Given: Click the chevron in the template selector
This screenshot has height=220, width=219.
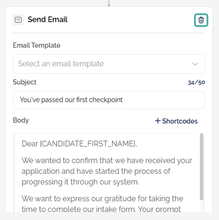Looking at the screenshot, I should [x=195, y=64].
